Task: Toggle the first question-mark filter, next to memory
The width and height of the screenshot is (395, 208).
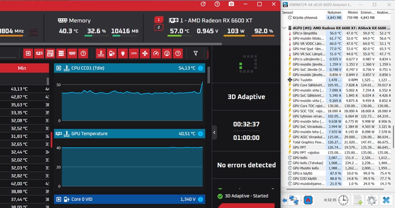Action: pos(84,53)
